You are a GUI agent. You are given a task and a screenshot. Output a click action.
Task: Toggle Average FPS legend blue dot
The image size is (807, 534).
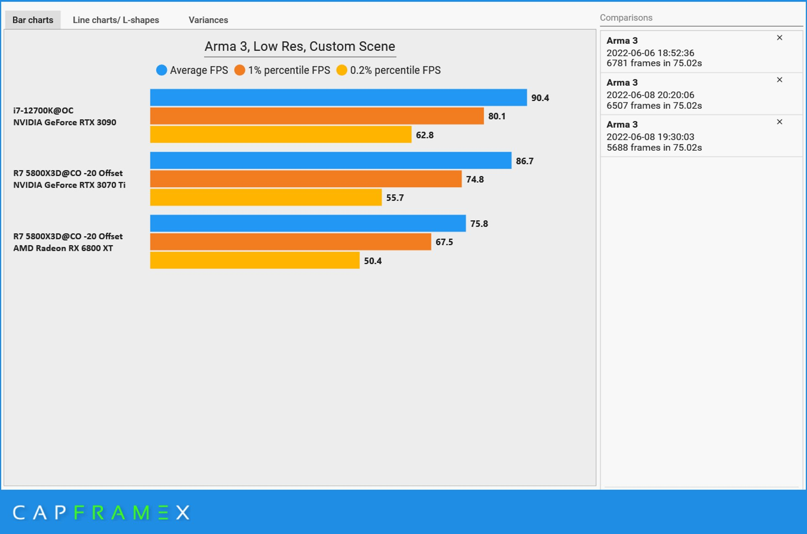[x=161, y=70]
